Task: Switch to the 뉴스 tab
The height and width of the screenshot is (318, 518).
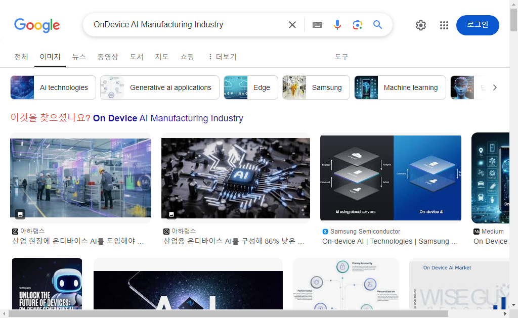Action: click(79, 57)
